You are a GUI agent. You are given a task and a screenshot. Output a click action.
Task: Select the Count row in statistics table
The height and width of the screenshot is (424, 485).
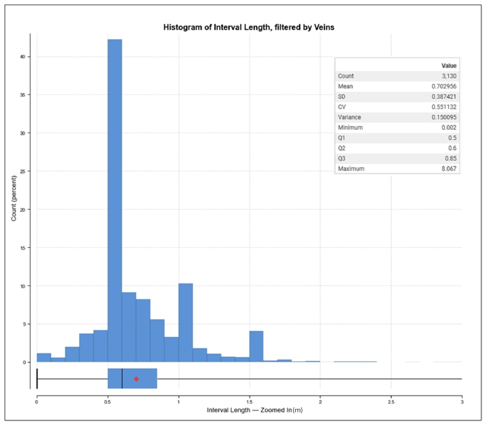(397, 76)
